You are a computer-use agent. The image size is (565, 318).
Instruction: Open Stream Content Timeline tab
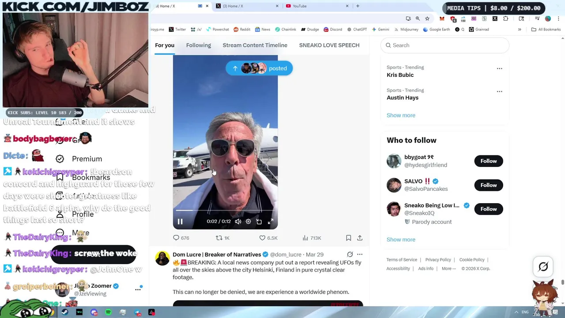pos(255,45)
